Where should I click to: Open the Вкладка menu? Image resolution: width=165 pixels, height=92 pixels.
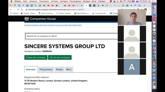87,1
